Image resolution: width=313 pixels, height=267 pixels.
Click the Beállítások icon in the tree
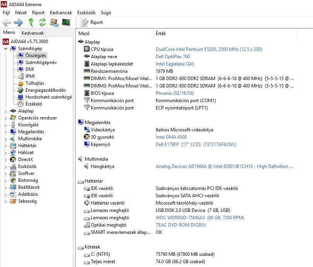coord(13,187)
